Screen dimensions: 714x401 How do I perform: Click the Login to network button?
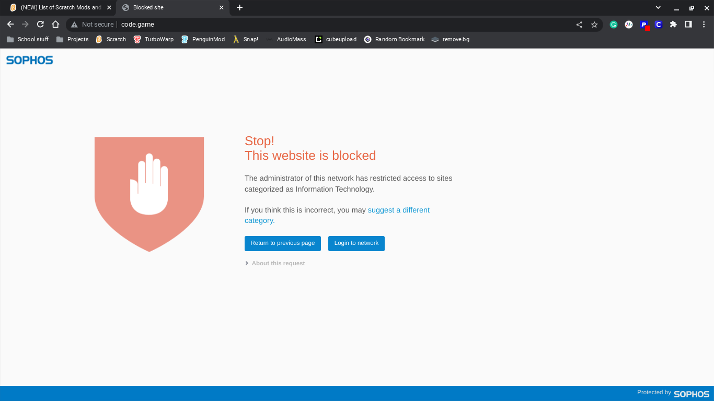(356, 243)
